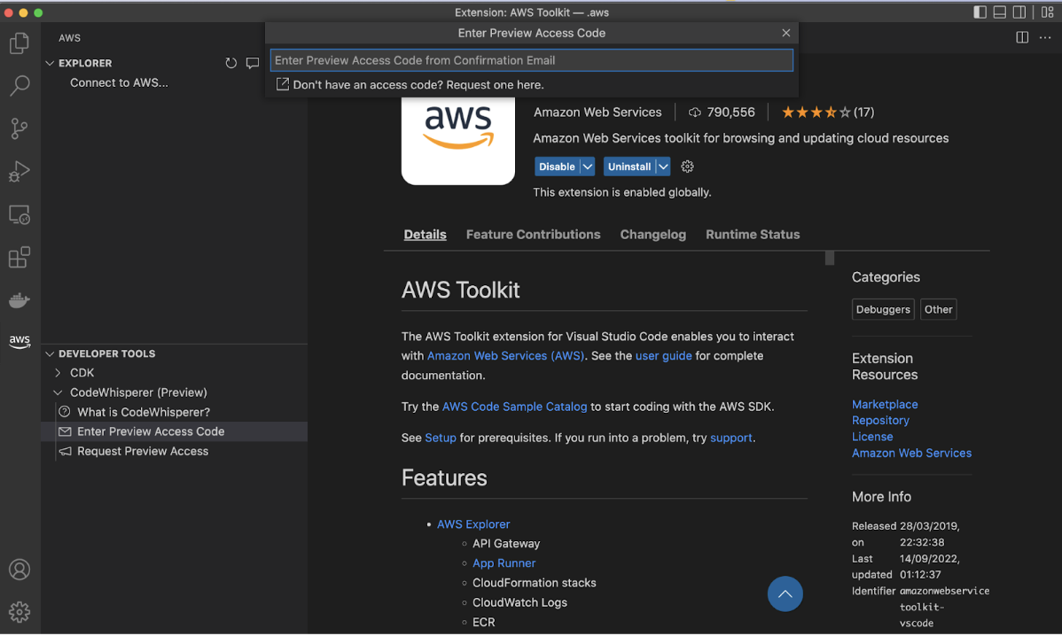Collapse the CodeWhisperer (Preview) node
The height and width of the screenshot is (636, 1062).
click(x=59, y=392)
